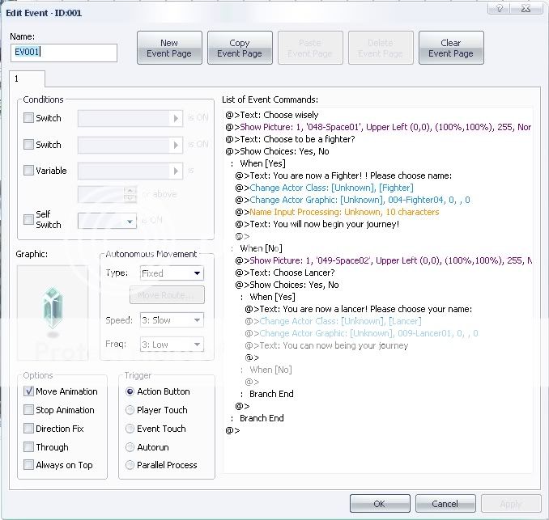The height and width of the screenshot is (520, 549).
Task: Open the movement Speed dropdown
Action: click(171, 320)
